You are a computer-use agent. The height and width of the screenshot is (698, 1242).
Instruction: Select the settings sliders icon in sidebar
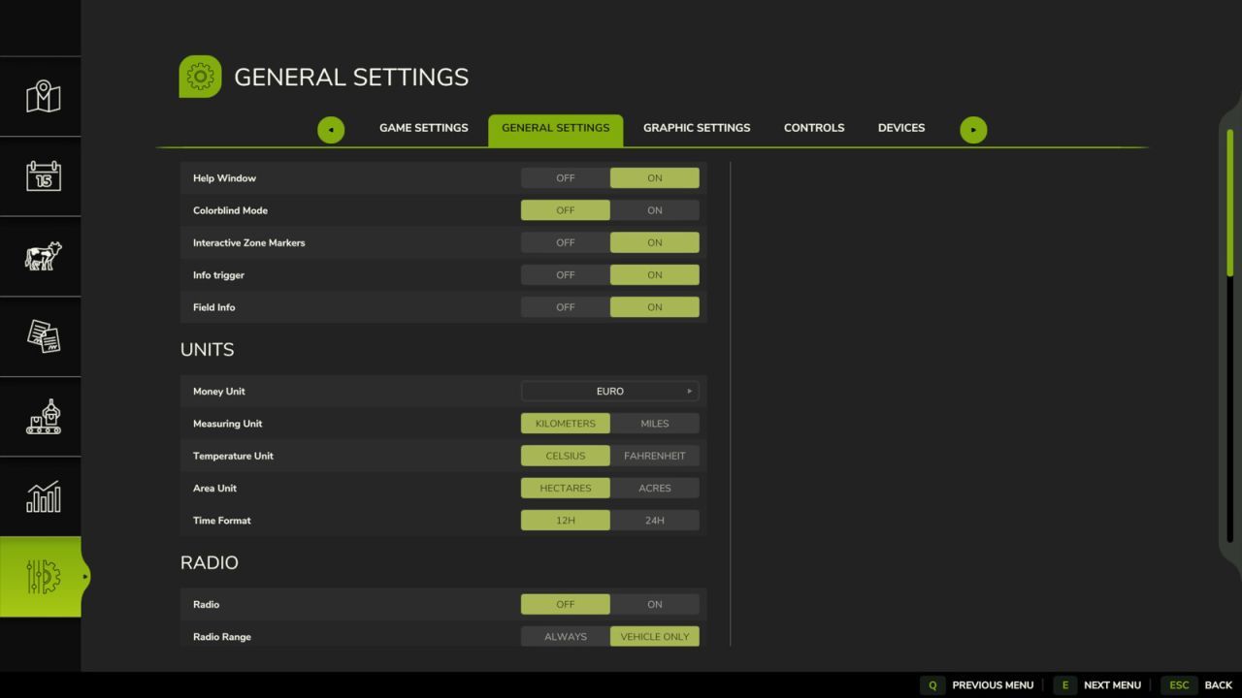[41, 576]
